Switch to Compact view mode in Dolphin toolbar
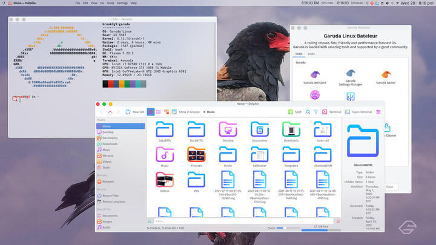436x245 pixels. pos(159,112)
